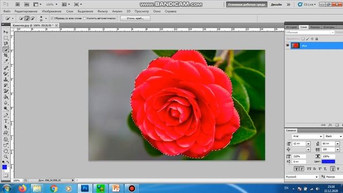Open layer blend mode dropdown 'Обычные'
Screen dimensions: 343x193
click(310, 32)
